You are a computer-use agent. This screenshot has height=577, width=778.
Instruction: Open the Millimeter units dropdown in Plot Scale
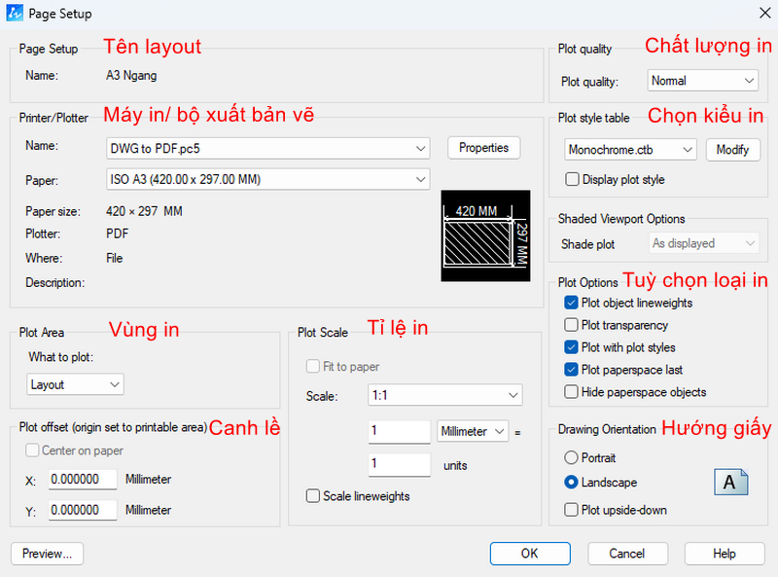coord(473,431)
